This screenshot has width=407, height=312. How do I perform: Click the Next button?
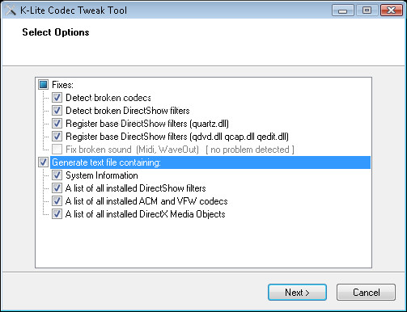[297, 293]
